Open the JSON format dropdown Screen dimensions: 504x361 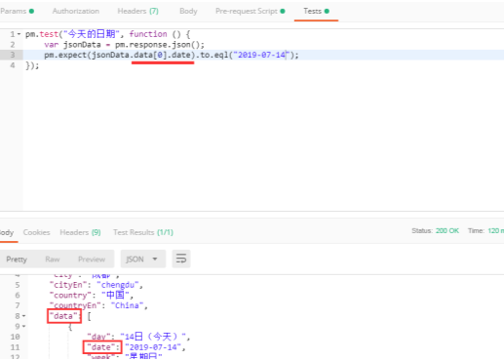[142, 259]
